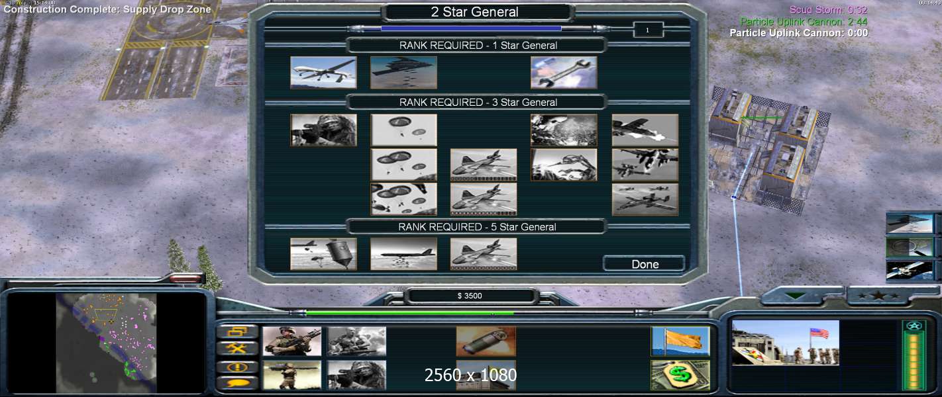Click the minimap radar display
942x397 pixels.
point(106,343)
